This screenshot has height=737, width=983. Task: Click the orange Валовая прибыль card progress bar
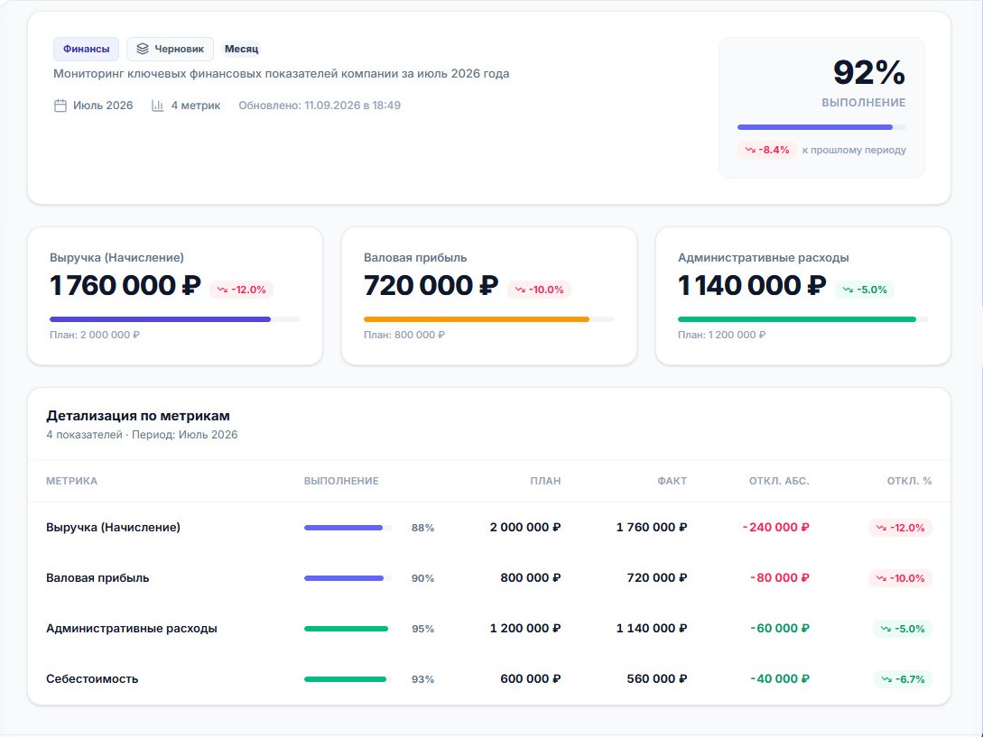coord(489,319)
